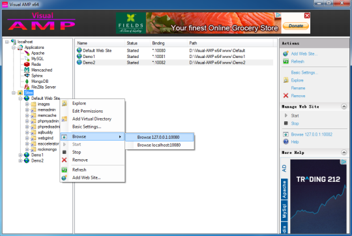Click the Explore icon in Actions panel

tap(286, 80)
